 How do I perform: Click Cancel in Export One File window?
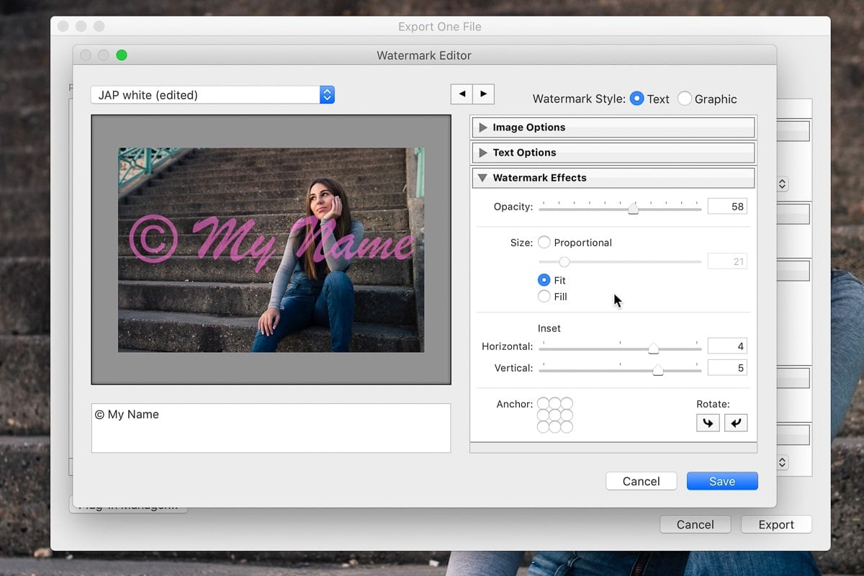(695, 524)
